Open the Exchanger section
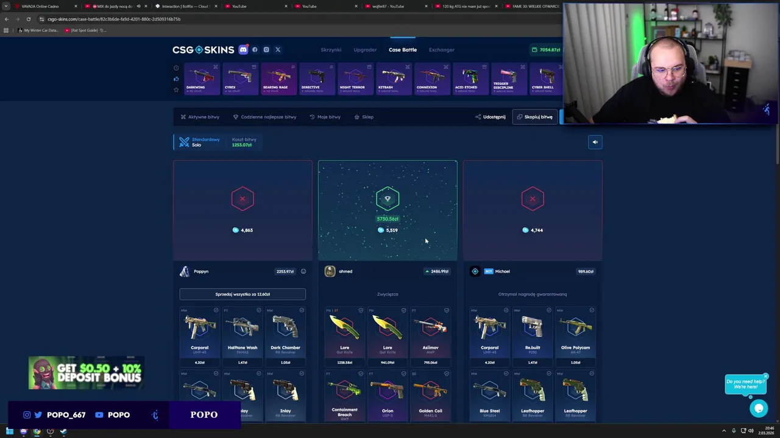Viewport: 780px width, 438px height. 441,50
